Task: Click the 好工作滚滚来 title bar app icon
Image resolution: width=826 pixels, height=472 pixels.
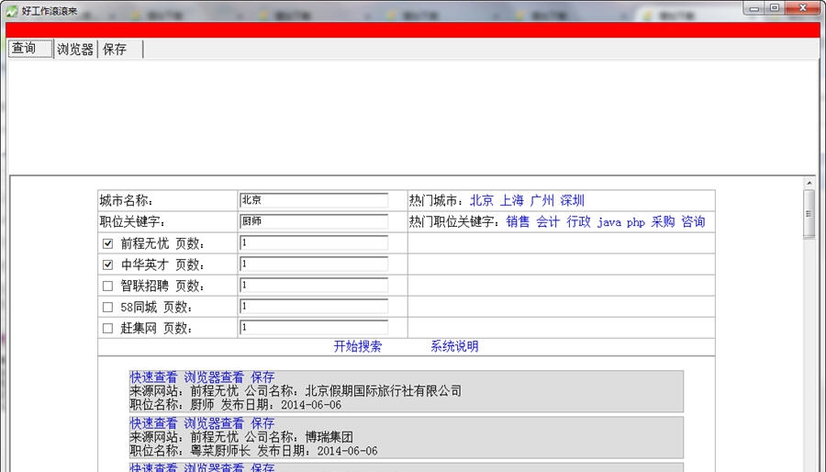Action: click(x=12, y=11)
